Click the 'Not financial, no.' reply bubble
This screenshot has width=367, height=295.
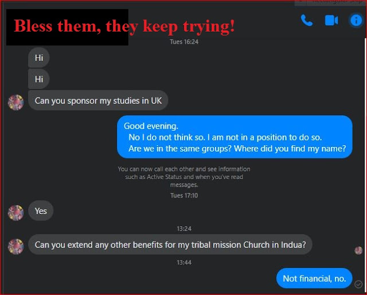314,278
